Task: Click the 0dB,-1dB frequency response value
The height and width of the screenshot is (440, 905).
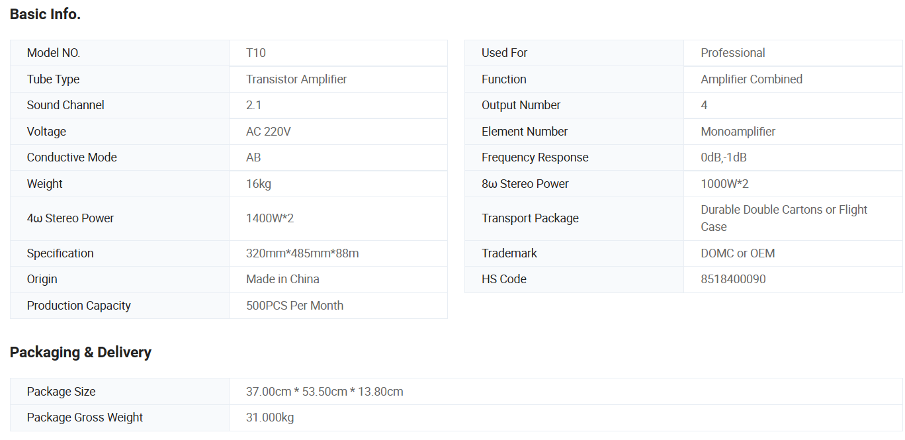Action: click(x=724, y=157)
